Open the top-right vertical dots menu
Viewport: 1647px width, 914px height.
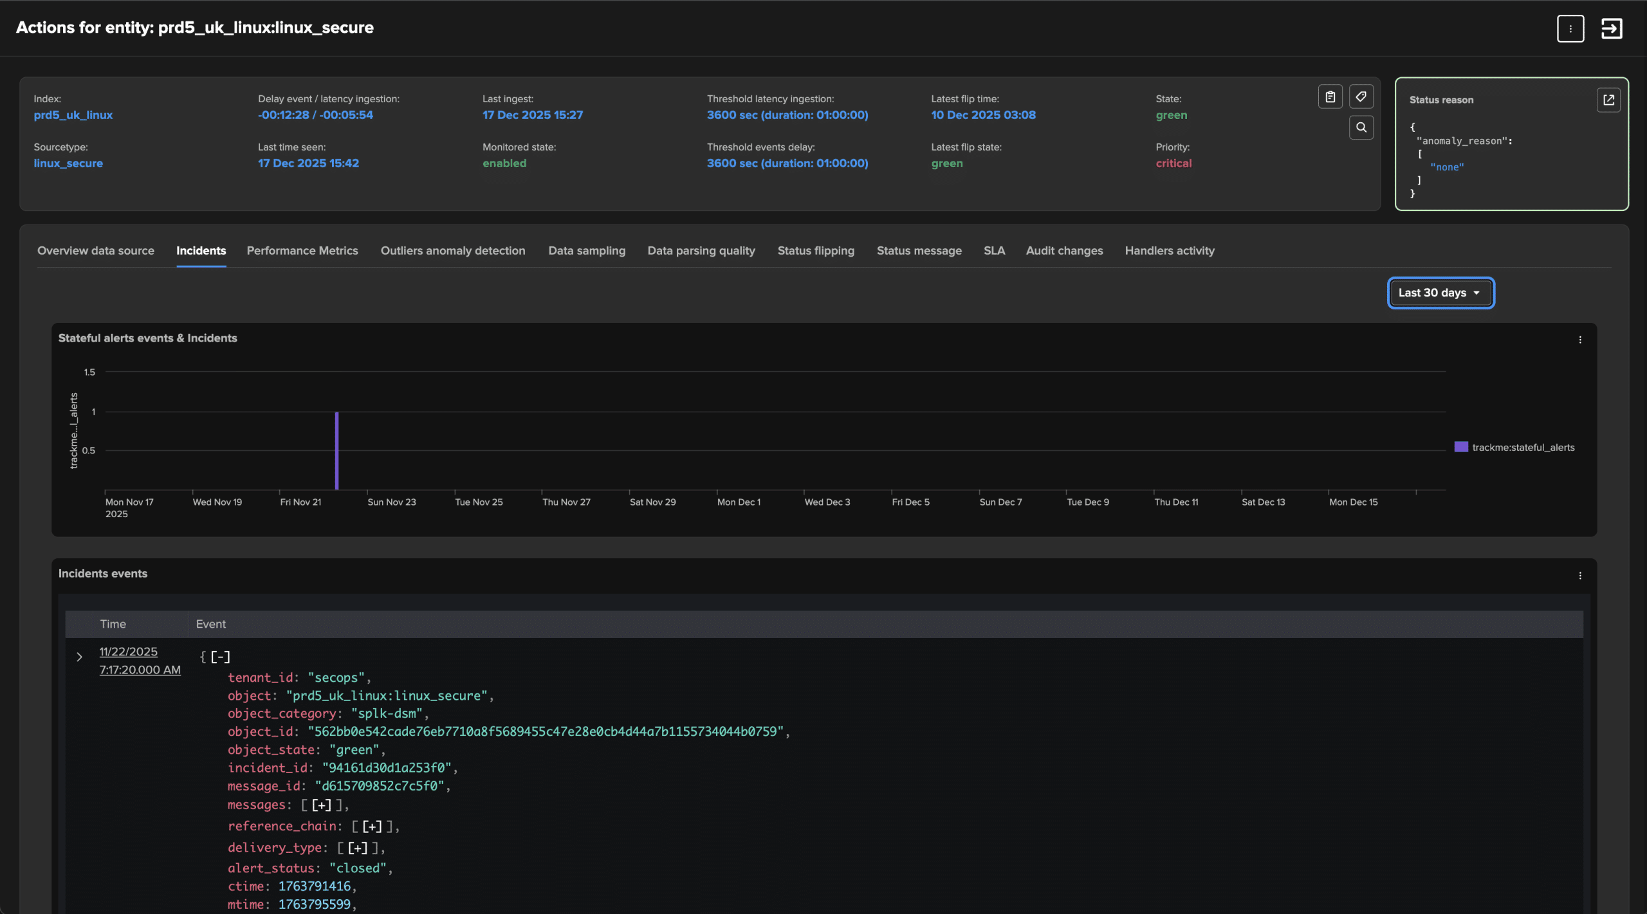pyautogui.click(x=1570, y=28)
